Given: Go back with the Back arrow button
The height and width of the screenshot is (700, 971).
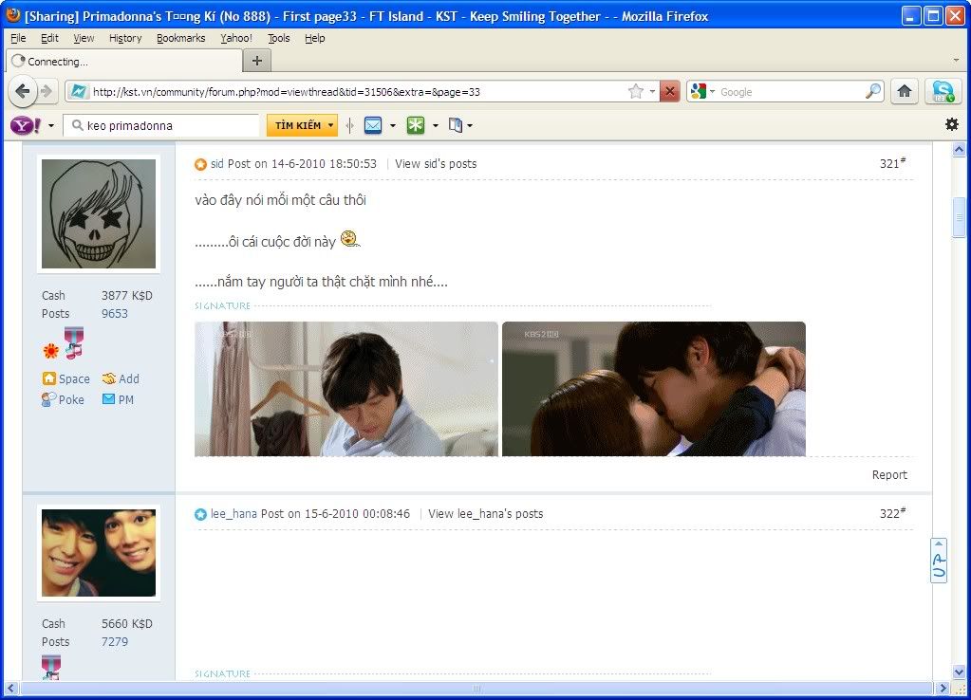Looking at the screenshot, I should tap(22, 92).
